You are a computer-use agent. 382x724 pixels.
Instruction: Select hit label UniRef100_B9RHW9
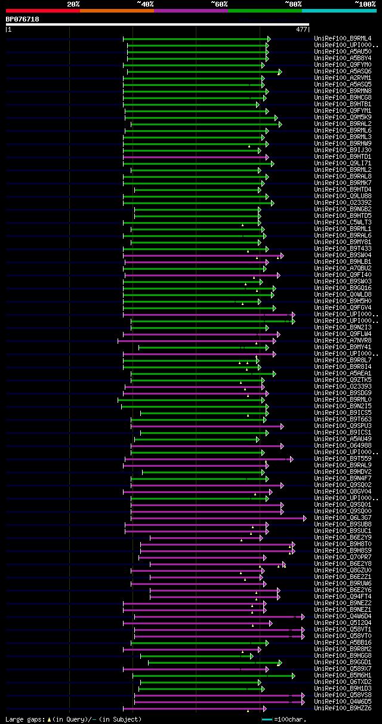click(x=343, y=144)
